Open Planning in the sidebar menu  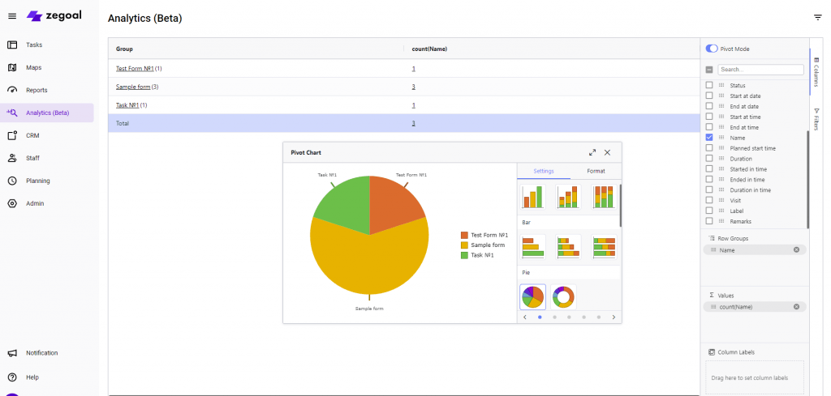(x=37, y=181)
